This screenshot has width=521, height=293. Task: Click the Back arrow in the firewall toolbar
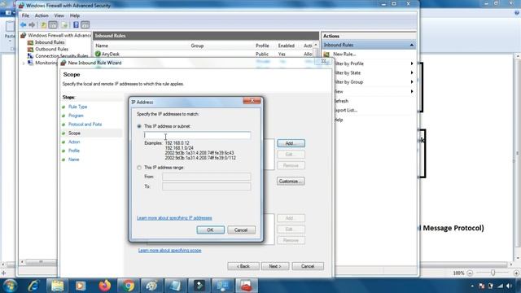coord(24,25)
